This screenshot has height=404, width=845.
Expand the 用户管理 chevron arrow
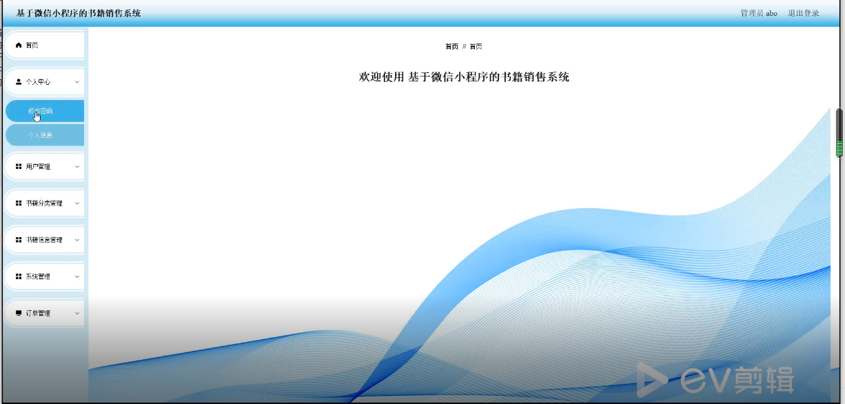coord(77,167)
